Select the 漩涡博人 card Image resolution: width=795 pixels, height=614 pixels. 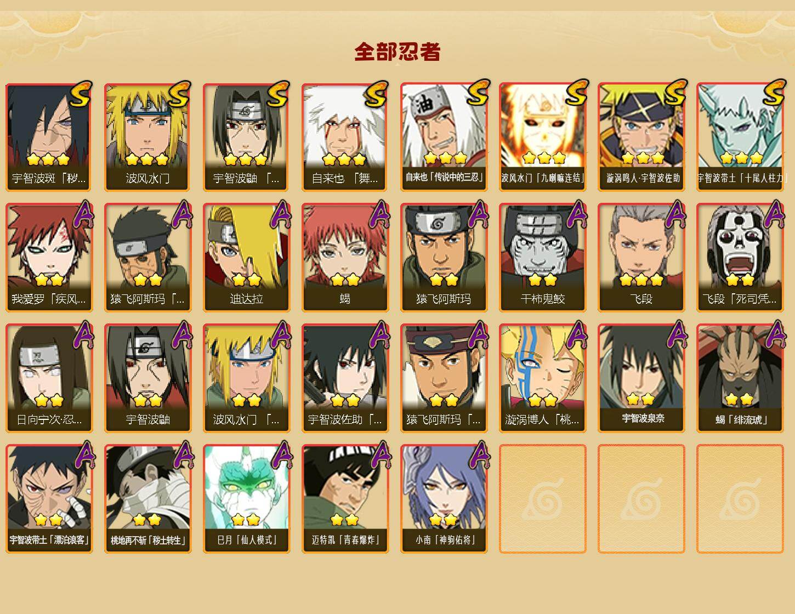point(542,378)
